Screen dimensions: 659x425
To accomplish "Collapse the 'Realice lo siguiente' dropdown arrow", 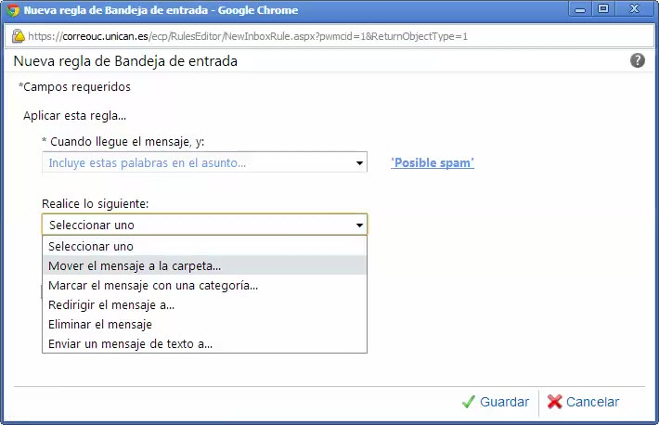I will tap(359, 225).
